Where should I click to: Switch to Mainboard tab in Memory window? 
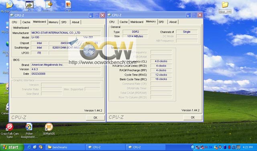point(137,22)
